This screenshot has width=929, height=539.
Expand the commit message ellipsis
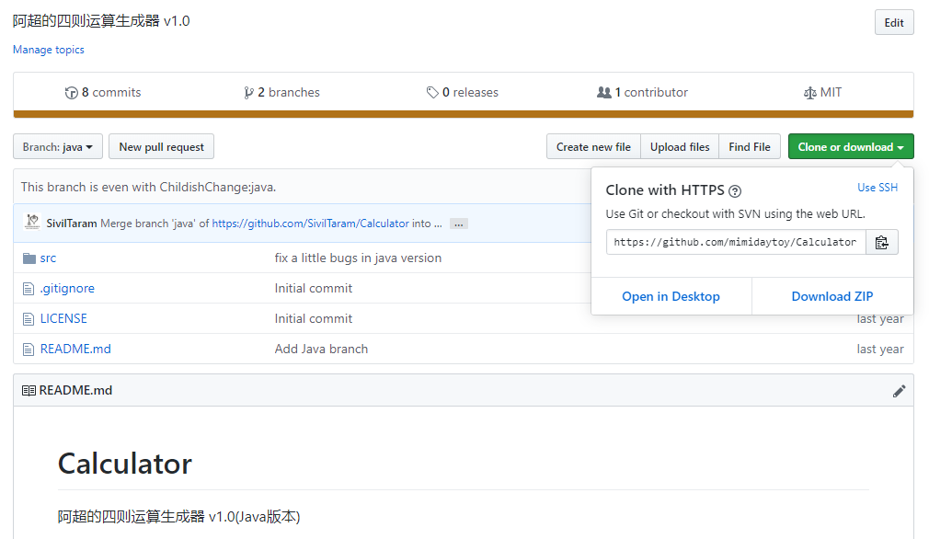click(459, 224)
